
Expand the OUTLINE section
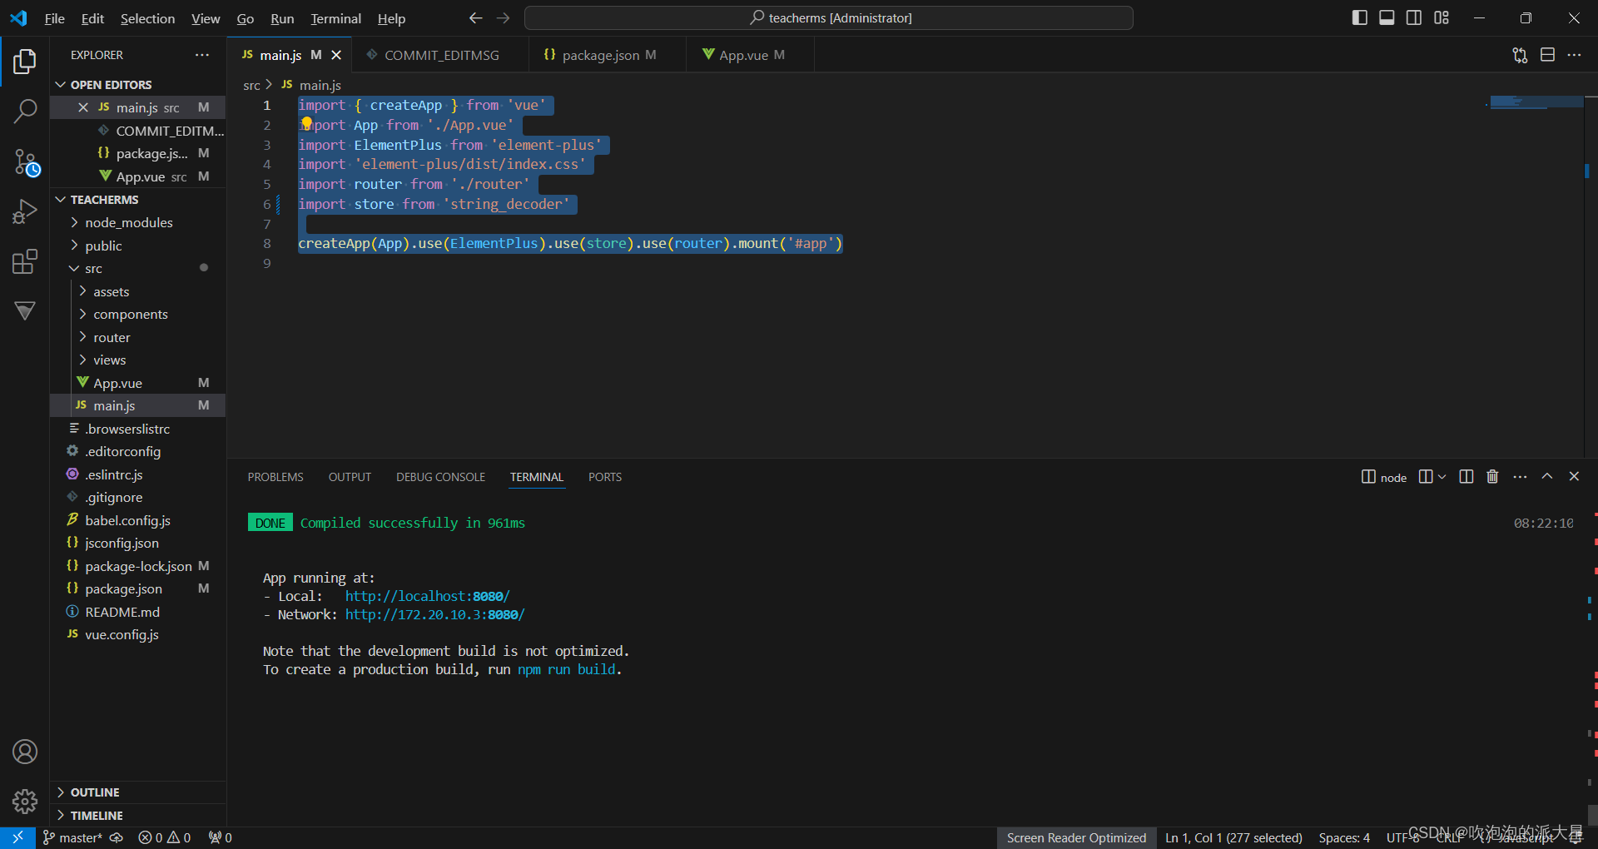pyautogui.click(x=96, y=792)
